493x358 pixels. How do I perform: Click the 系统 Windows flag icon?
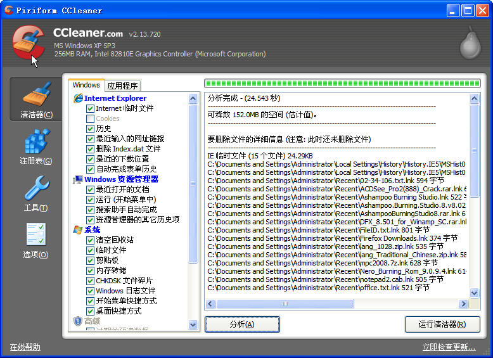pos(78,230)
